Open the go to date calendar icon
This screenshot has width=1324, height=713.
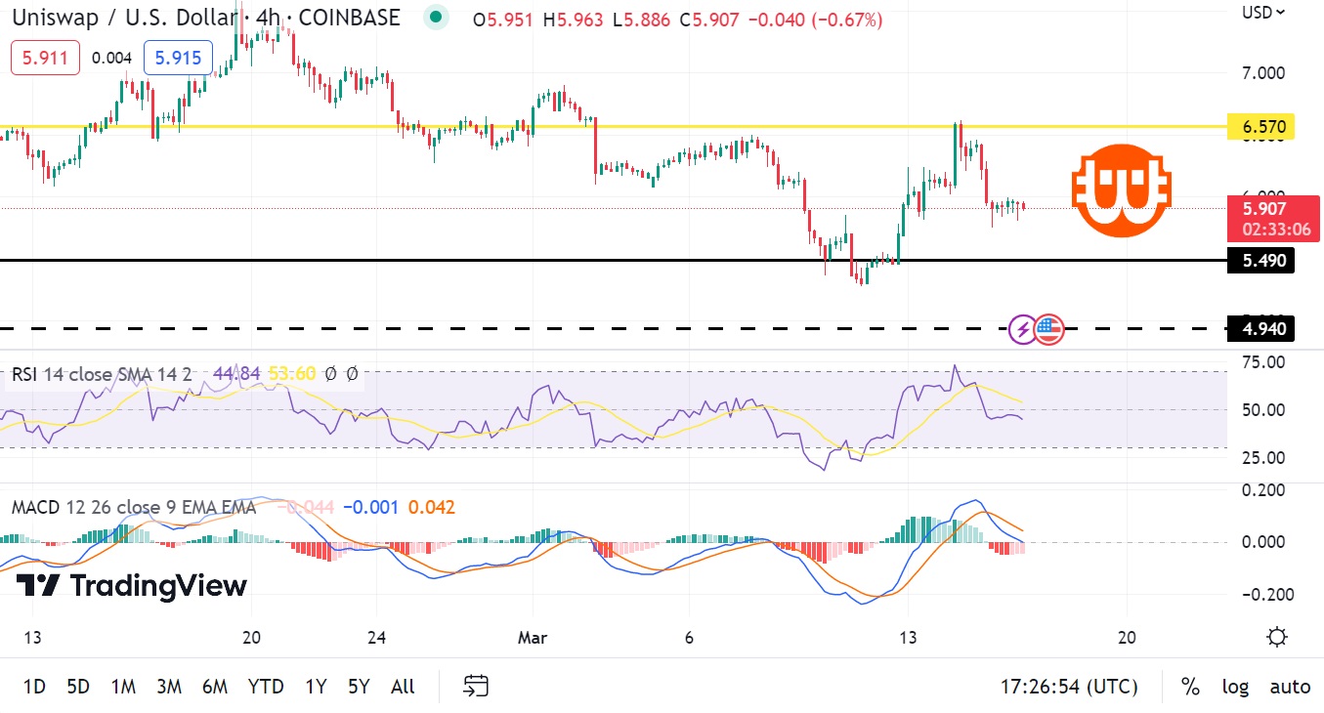coord(476,686)
